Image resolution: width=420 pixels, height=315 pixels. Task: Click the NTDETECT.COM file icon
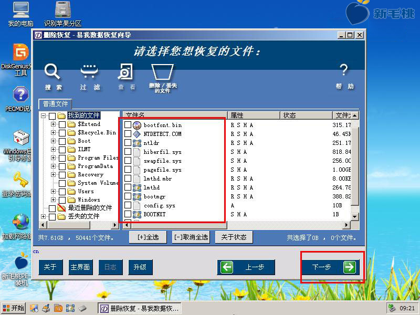tap(137, 134)
